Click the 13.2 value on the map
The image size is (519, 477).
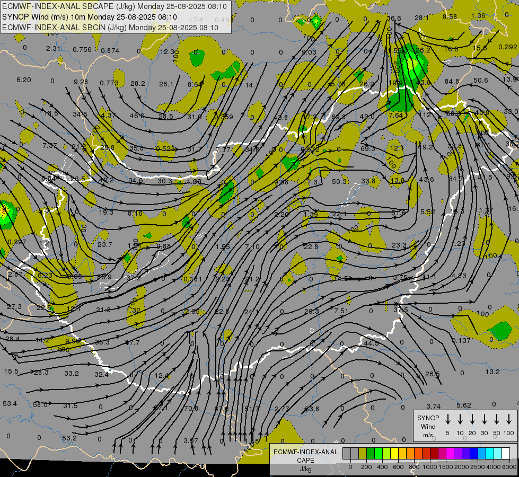pyautogui.click(x=492, y=372)
